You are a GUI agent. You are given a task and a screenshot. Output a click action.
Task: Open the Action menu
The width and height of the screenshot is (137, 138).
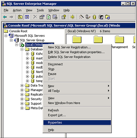pyautogui.click(x=17, y=10)
